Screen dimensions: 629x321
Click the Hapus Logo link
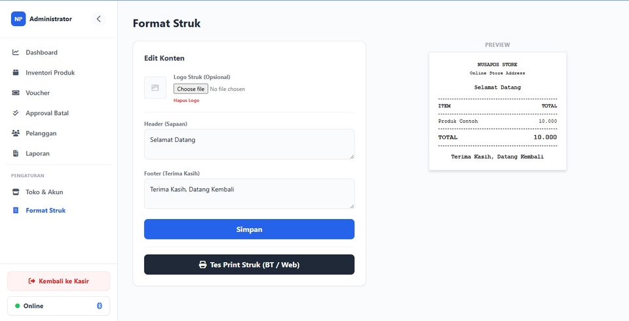(x=186, y=101)
